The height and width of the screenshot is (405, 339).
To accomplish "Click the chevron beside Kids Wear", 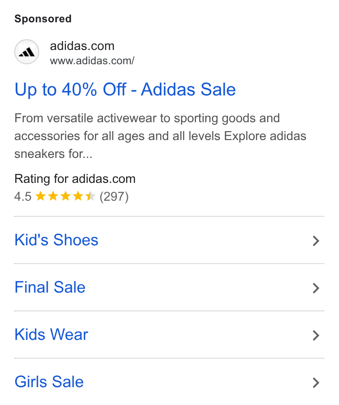I will (x=316, y=335).
